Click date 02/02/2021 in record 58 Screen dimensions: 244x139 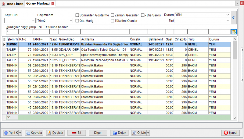41,66
